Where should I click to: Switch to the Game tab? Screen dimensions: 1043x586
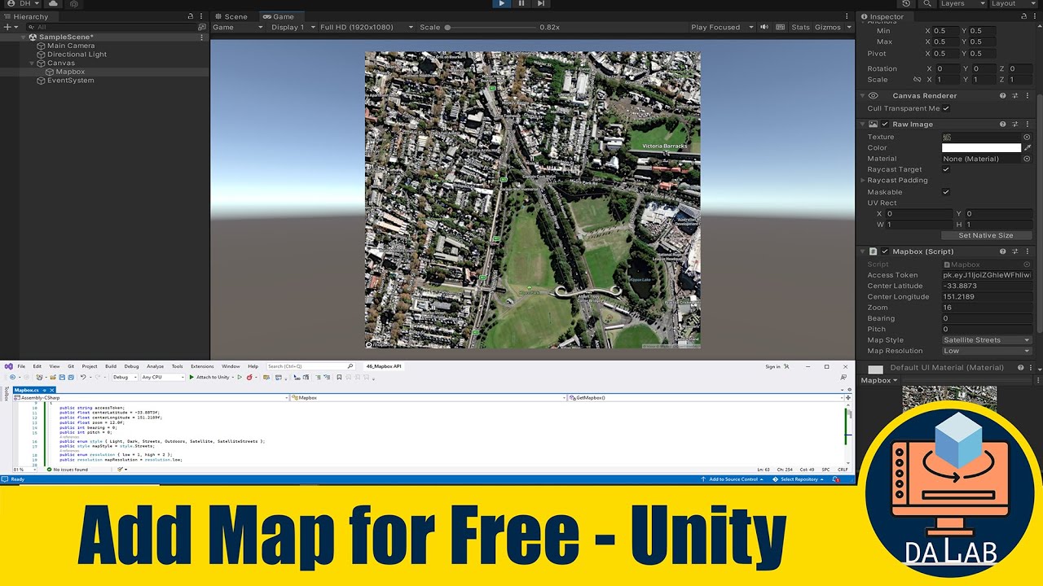(279, 16)
